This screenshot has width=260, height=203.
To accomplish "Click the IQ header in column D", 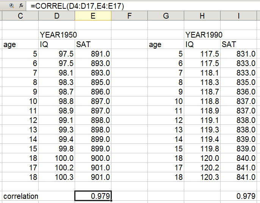I will coord(57,44).
